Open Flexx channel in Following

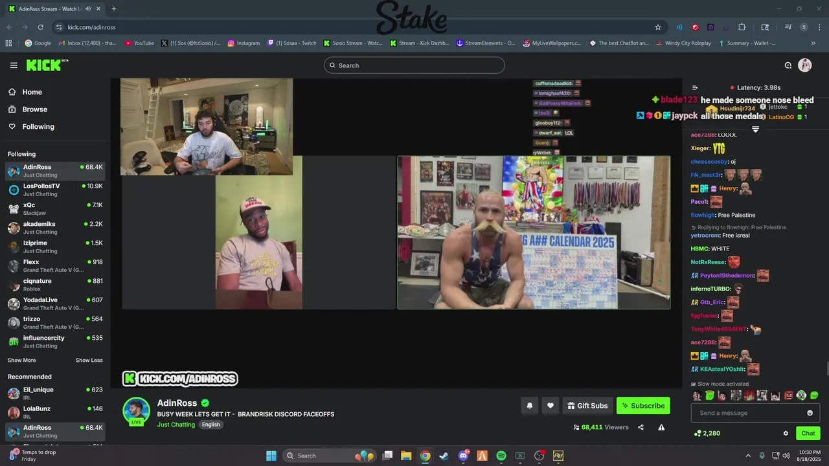[x=55, y=265]
